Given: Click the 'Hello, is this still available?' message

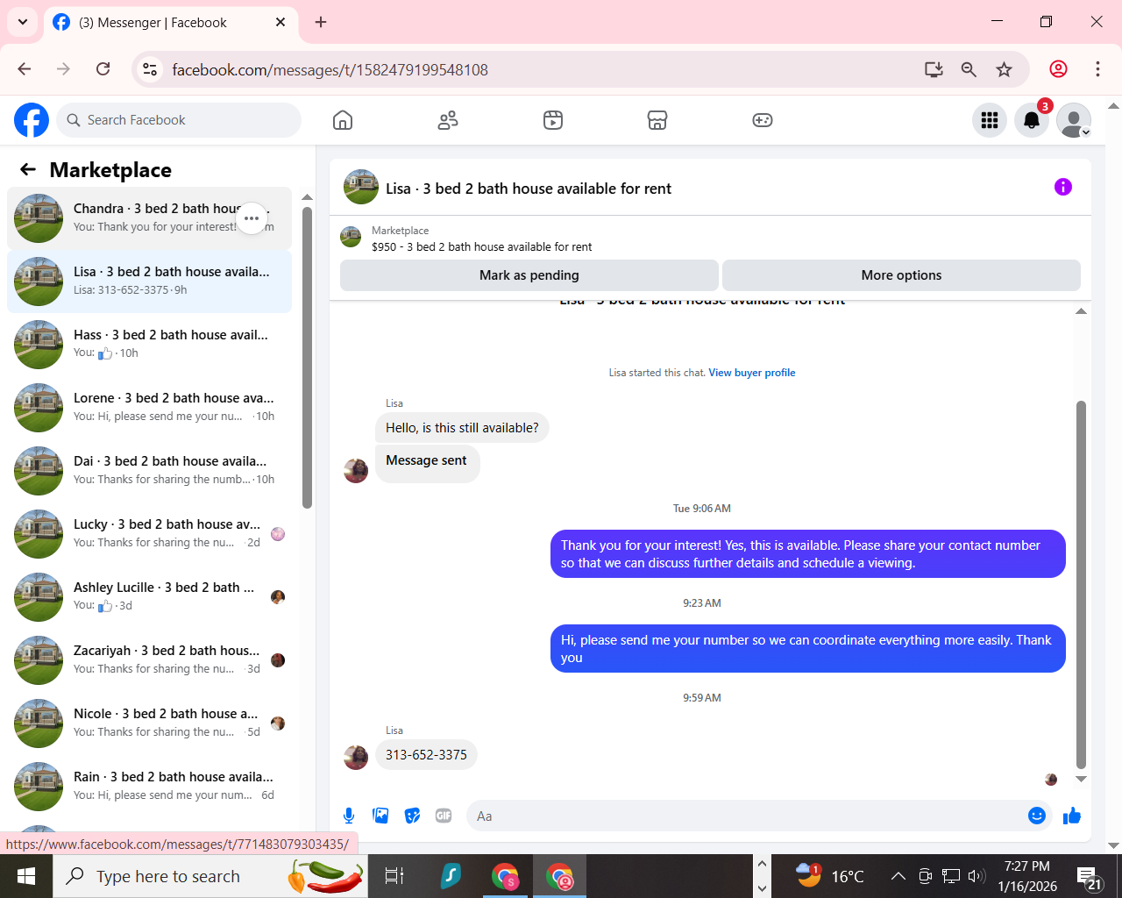Looking at the screenshot, I should (x=462, y=428).
